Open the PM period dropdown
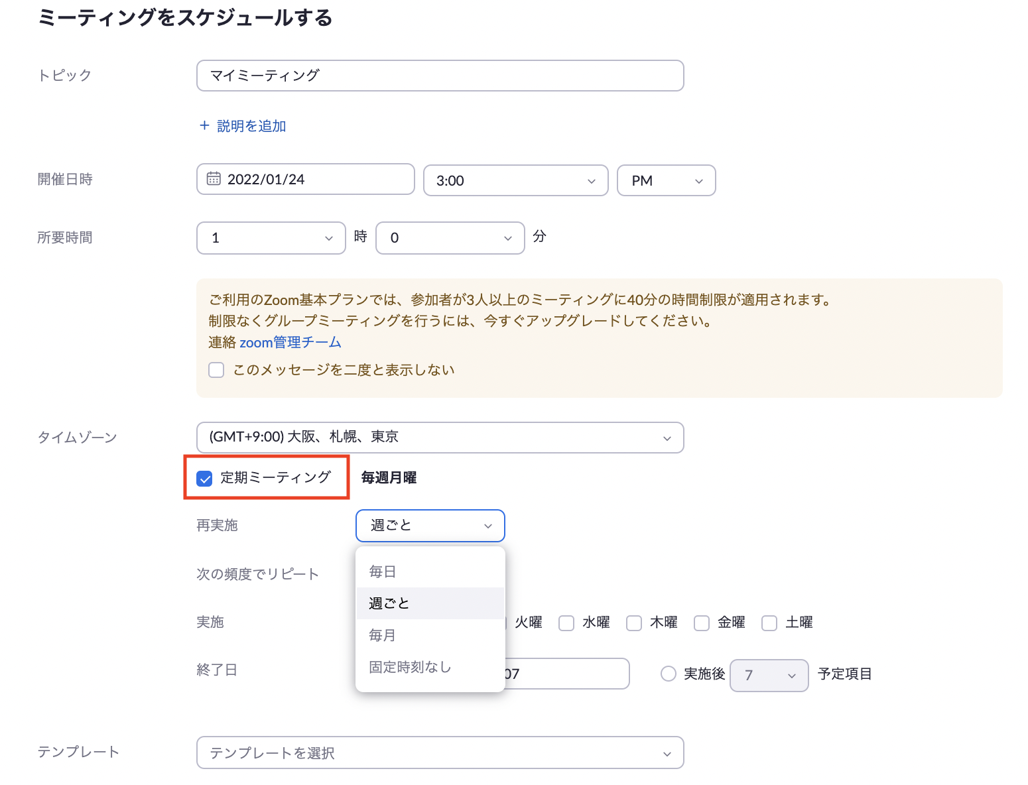This screenshot has width=1028, height=785. pos(666,181)
